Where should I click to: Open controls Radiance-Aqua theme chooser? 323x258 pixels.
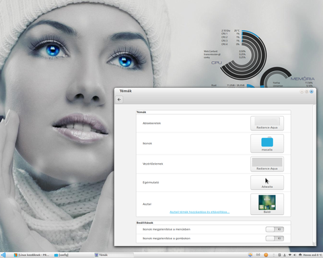tap(267, 164)
